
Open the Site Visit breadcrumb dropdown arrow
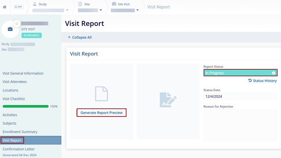[x=137, y=10]
